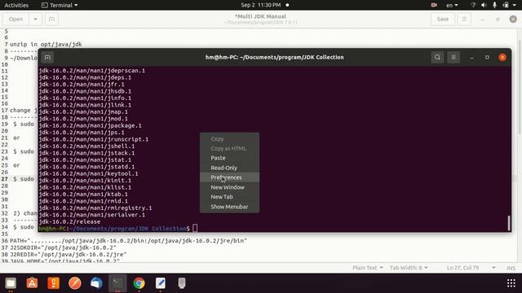Click the USB drive icon in dock

182,283
